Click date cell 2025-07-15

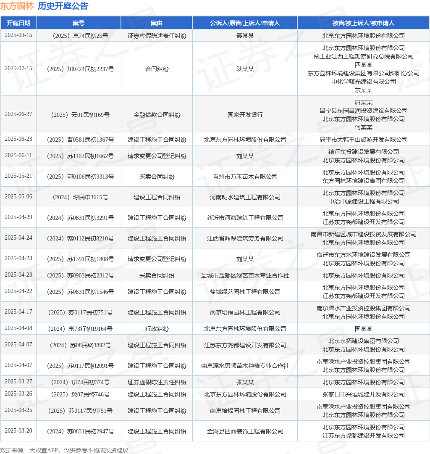[18, 69]
